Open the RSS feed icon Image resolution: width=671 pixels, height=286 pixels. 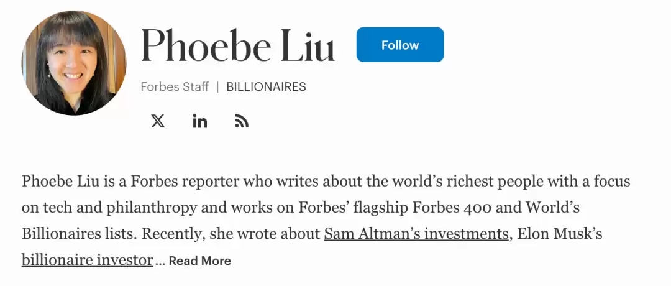tap(241, 121)
